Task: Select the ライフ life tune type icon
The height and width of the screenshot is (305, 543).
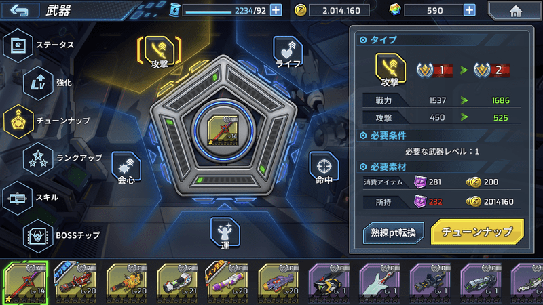Action: pos(288,52)
